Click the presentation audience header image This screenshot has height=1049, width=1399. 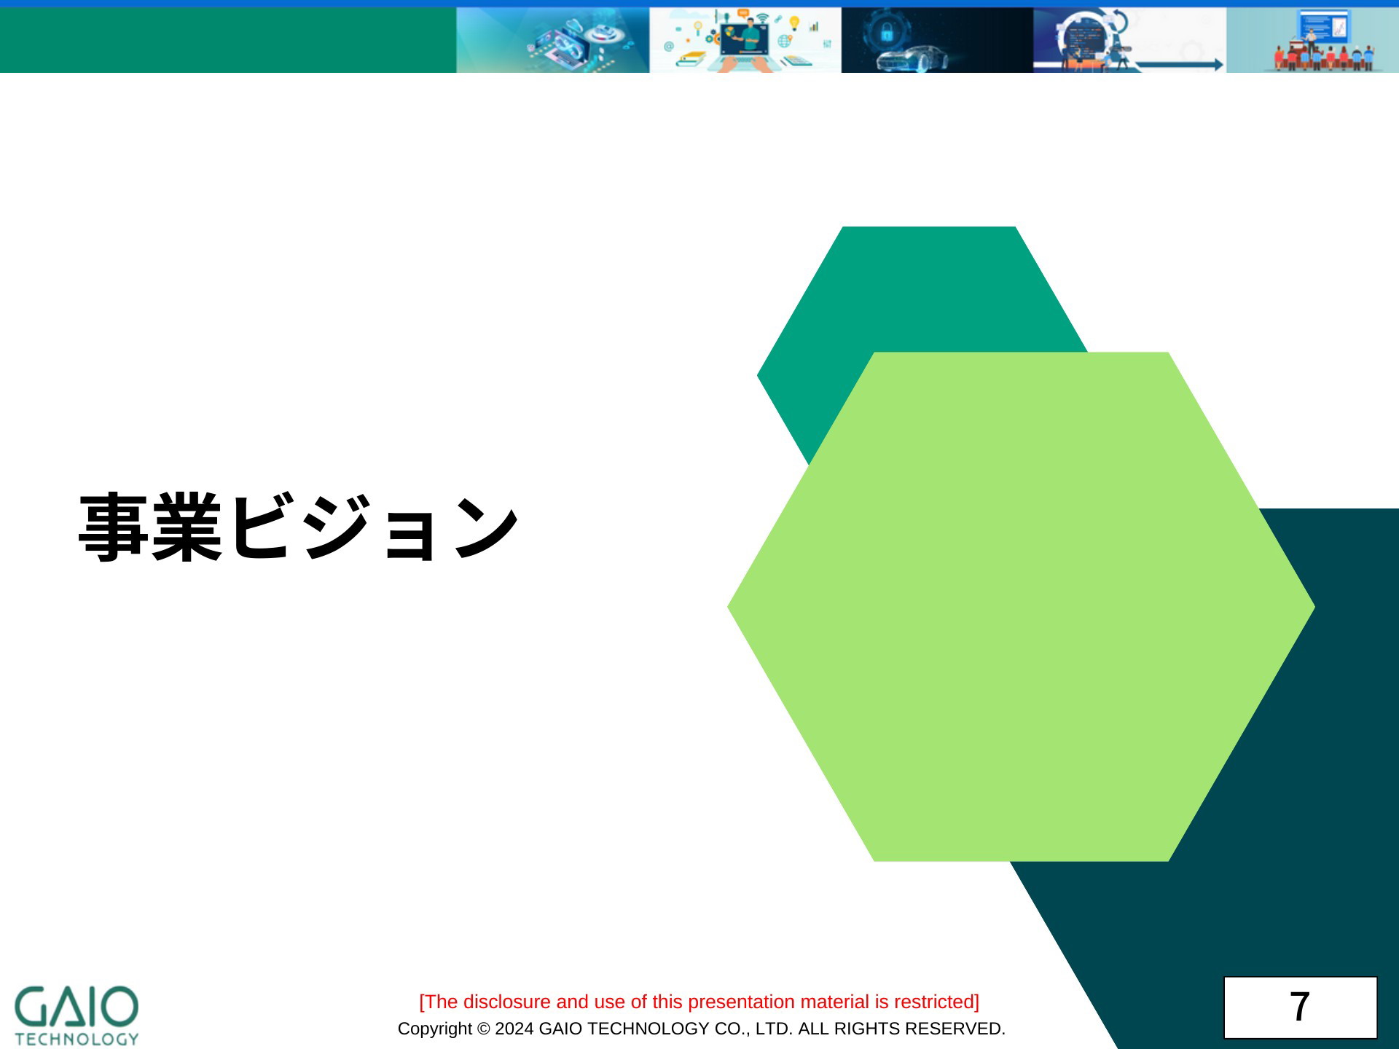[x=1312, y=40]
